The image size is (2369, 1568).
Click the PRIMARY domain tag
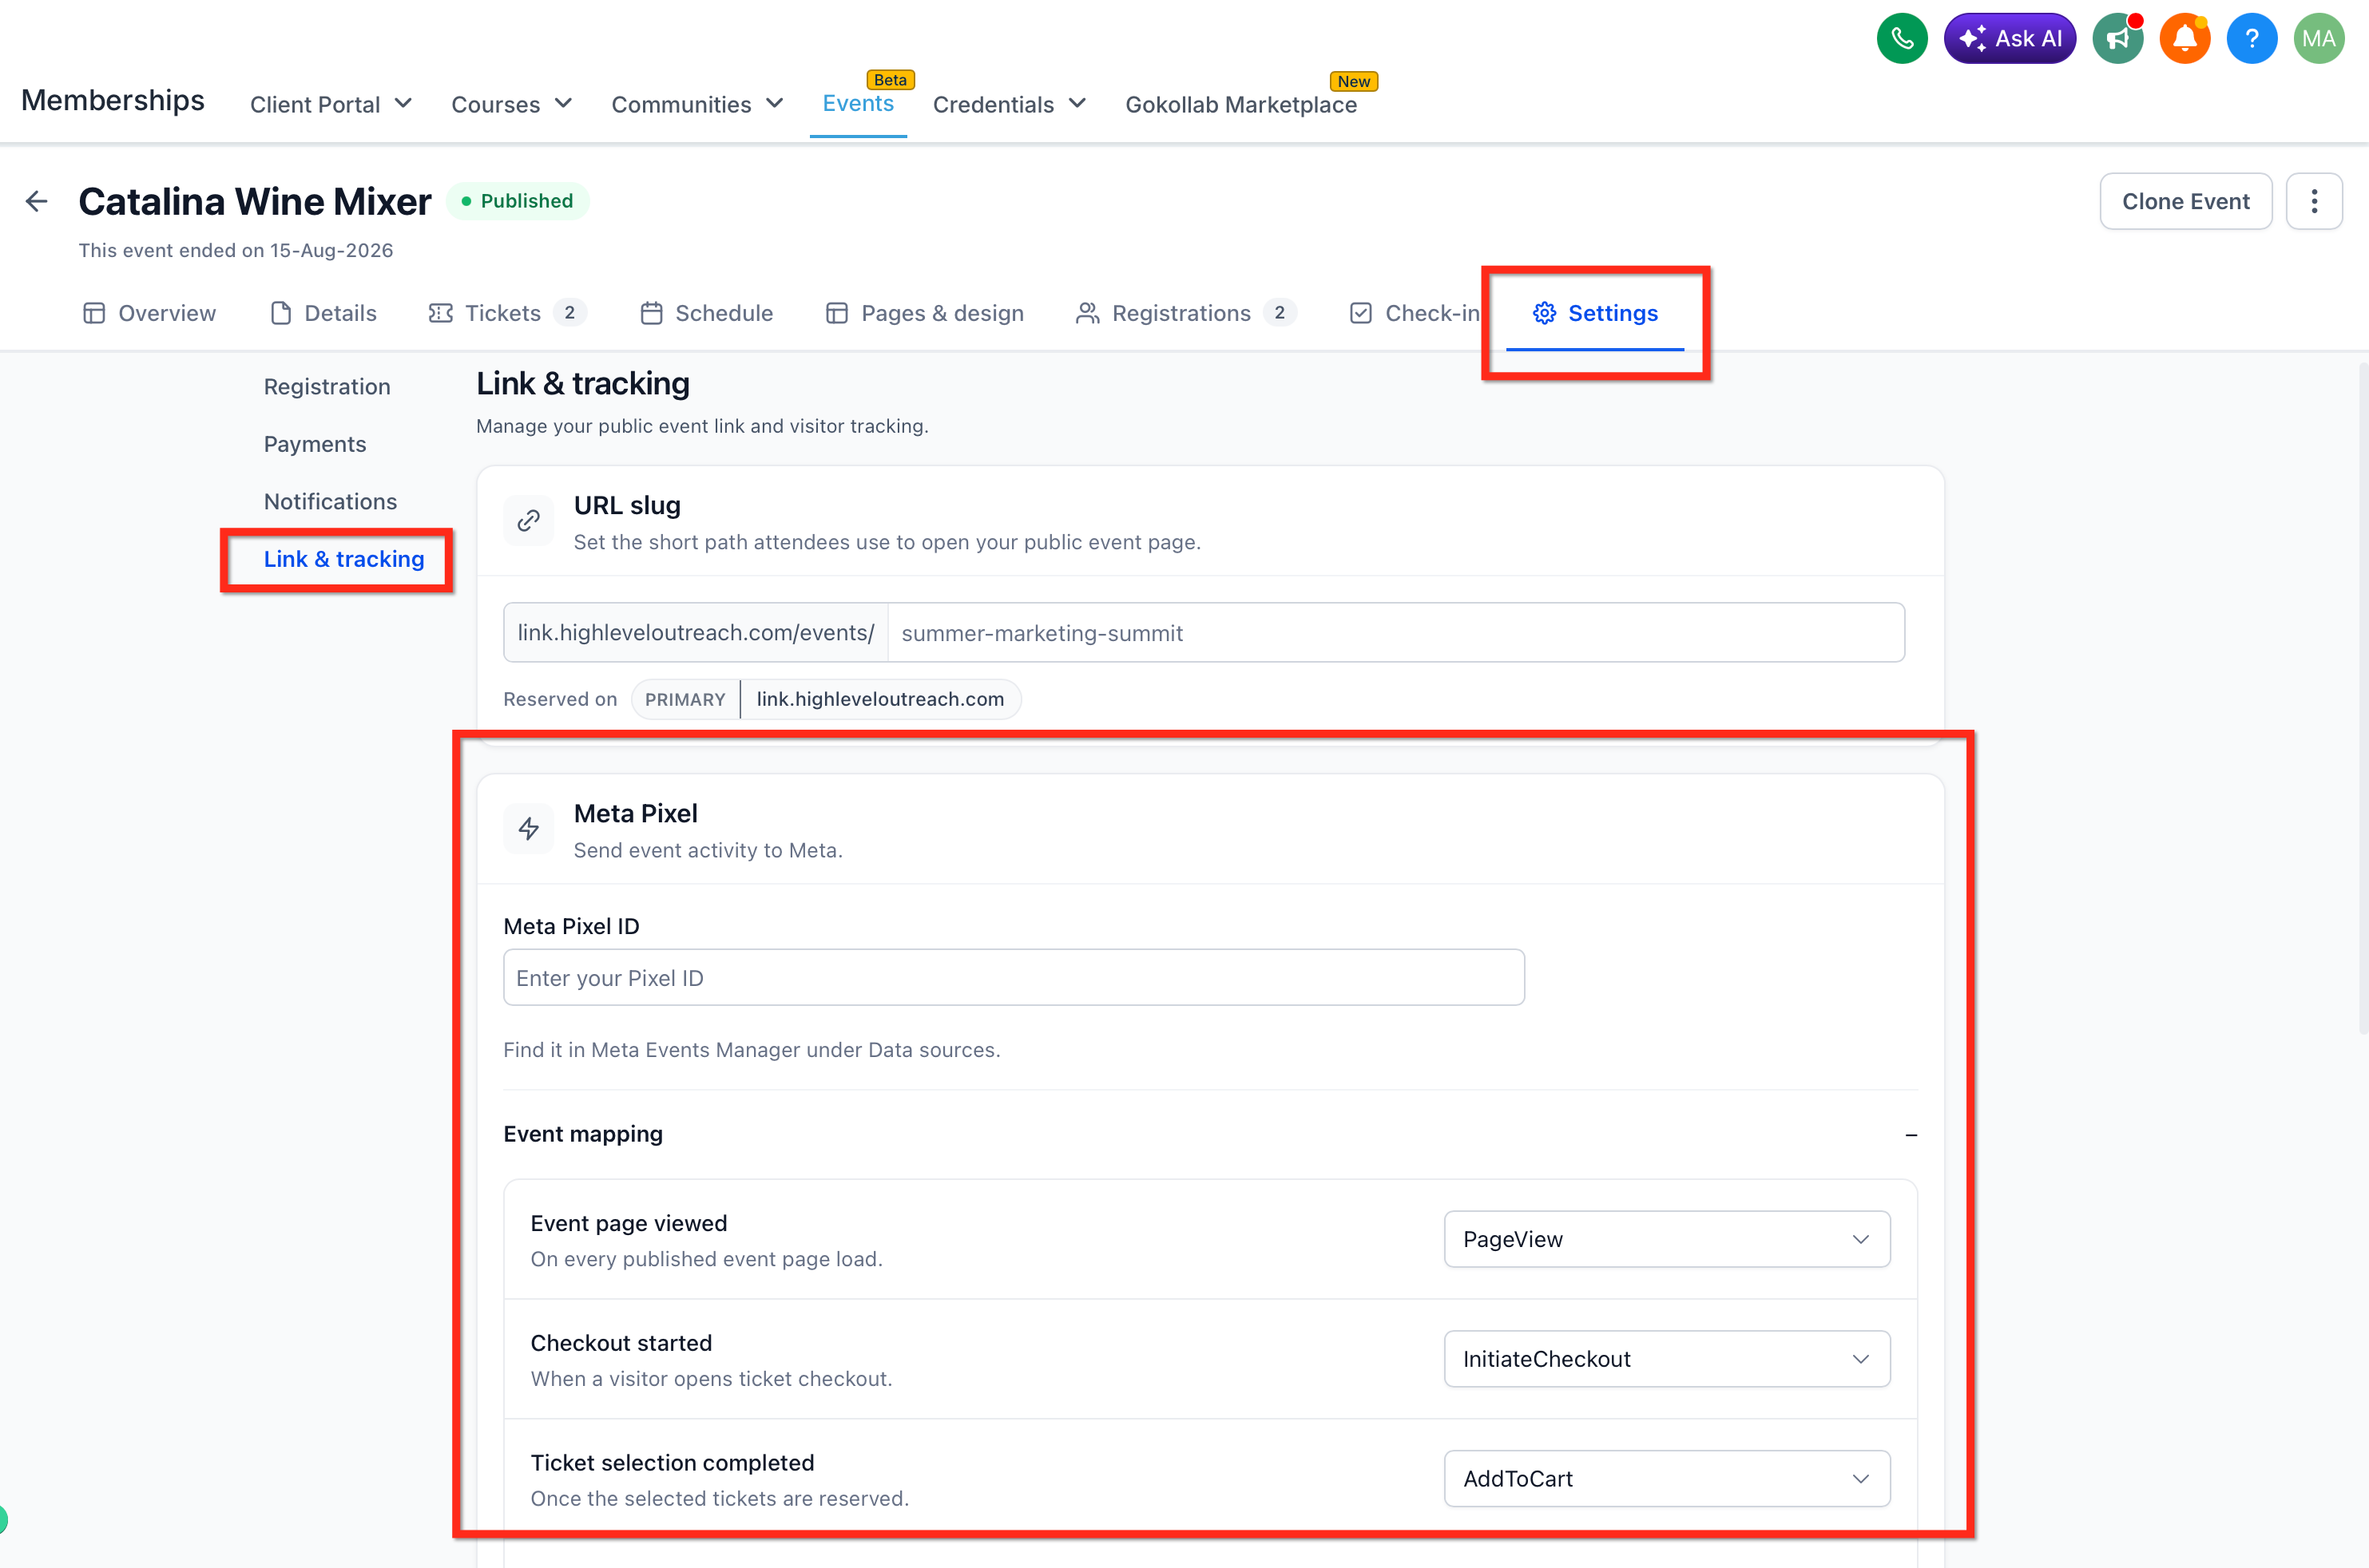685,699
